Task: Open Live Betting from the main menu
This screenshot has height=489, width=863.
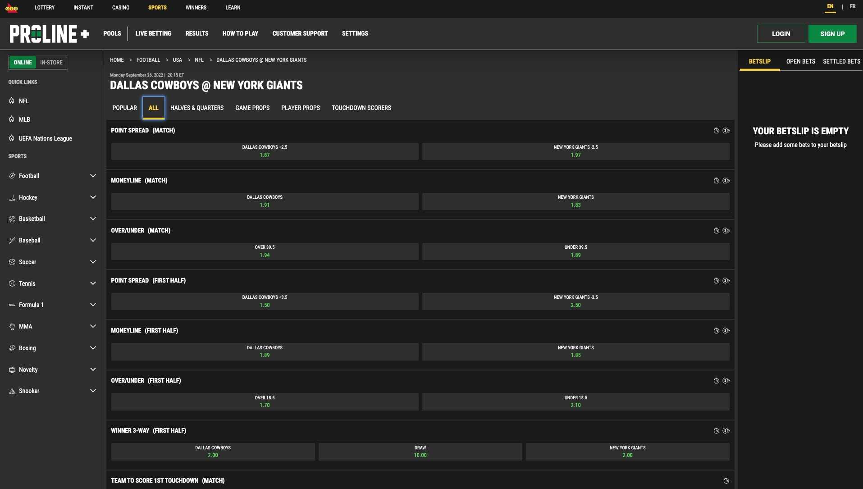Action: pos(153,34)
